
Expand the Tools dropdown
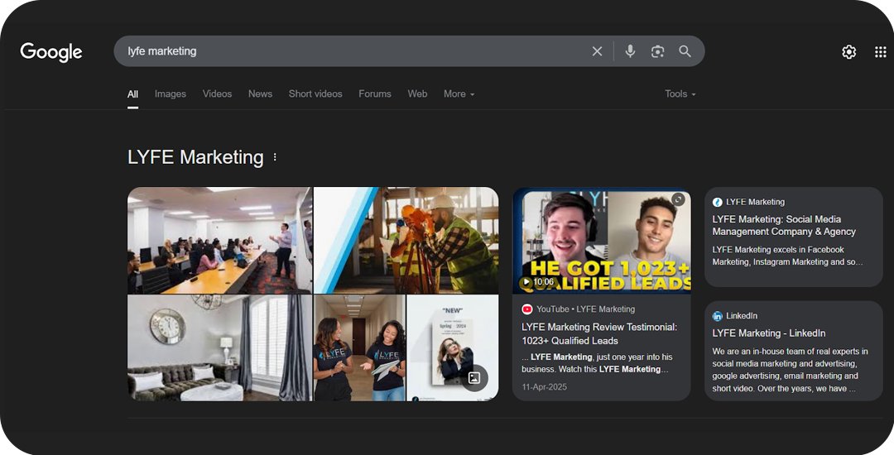tap(680, 94)
